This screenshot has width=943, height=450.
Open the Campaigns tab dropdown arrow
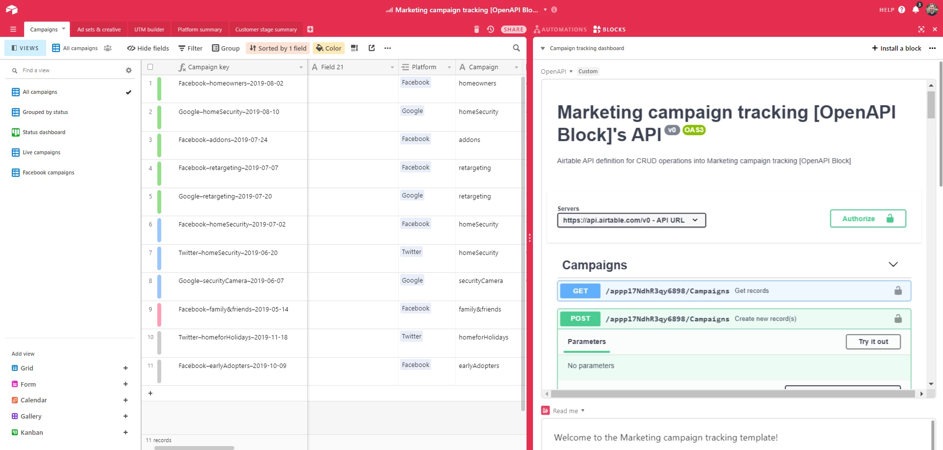point(63,29)
